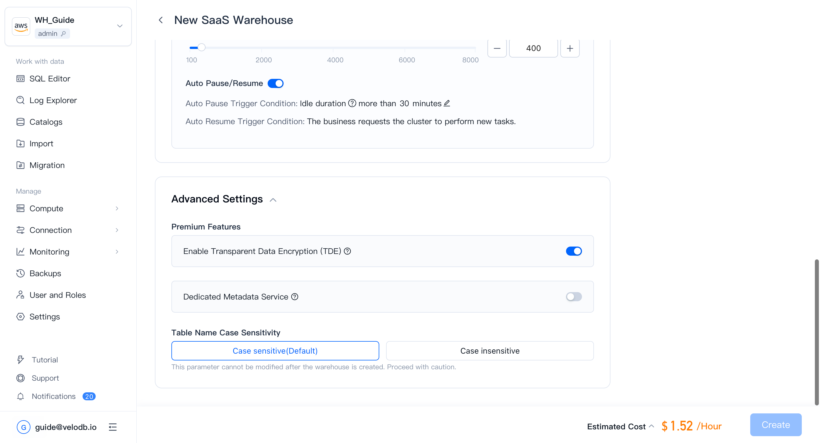Click the Notifications bell icon
The image size is (820, 443).
pos(20,396)
